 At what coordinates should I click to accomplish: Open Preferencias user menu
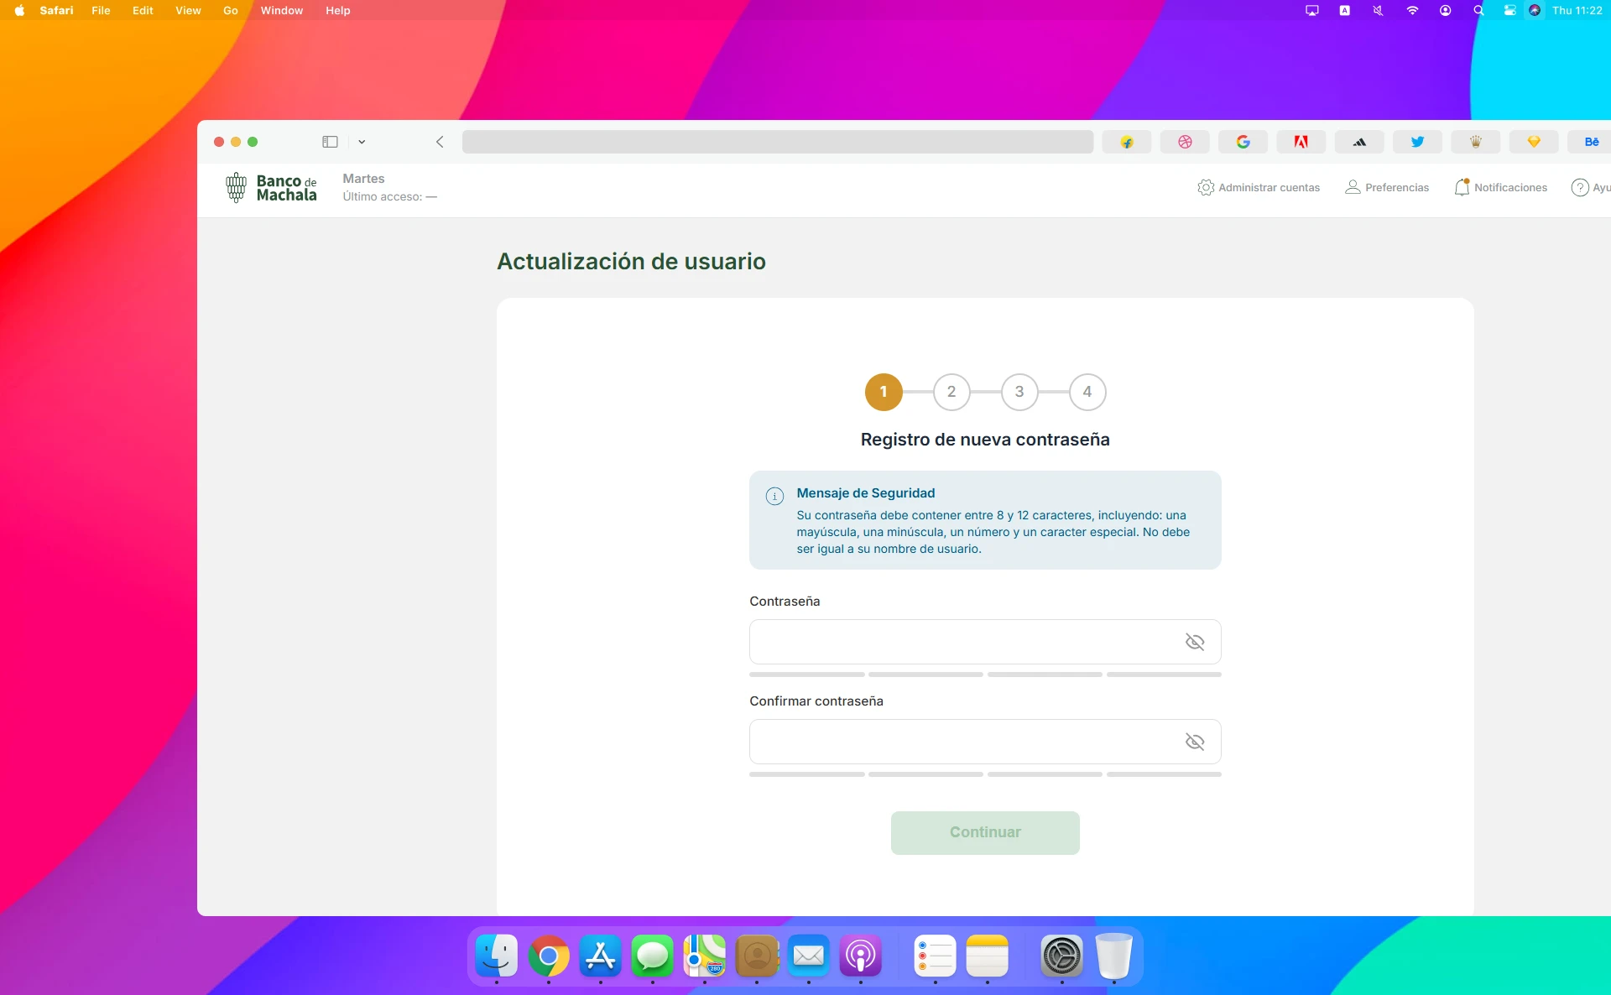(x=1387, y=187)
